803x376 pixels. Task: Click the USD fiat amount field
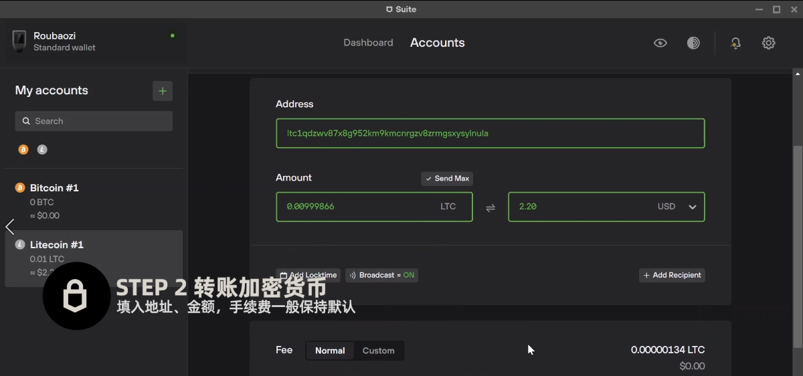[606, 207]
